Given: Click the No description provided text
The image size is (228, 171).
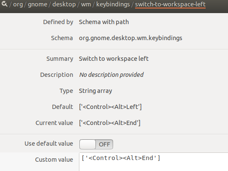Looking at the screenshot, I should (111, 75).
